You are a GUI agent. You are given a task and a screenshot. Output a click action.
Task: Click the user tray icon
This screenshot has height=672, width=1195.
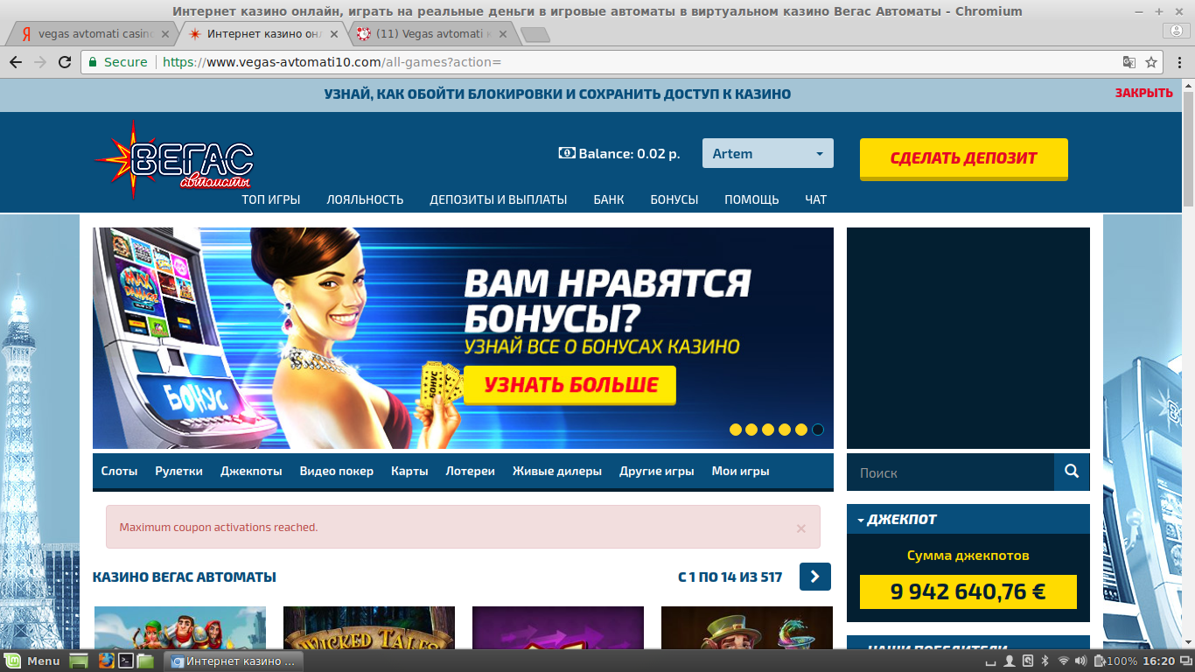coord(1009,661)
